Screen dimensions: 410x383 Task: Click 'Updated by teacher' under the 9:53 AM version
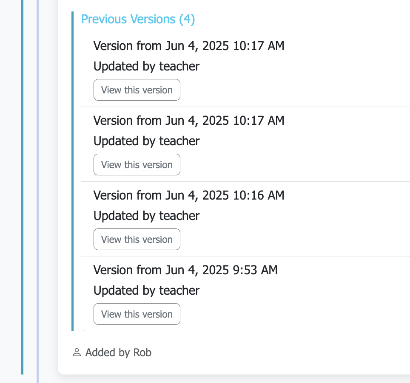[146, 290]
